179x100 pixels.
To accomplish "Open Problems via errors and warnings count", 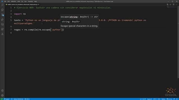I will coord(27,99).
